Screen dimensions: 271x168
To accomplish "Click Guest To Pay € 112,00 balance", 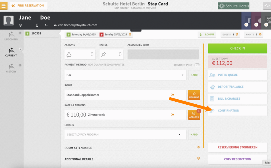I will [x=237, y=62].
